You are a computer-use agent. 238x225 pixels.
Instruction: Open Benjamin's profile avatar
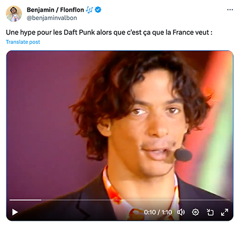pyautogui.click(x=14, y=14)
